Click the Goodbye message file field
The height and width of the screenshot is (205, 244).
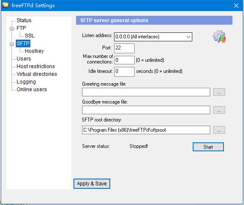[146, 110]
